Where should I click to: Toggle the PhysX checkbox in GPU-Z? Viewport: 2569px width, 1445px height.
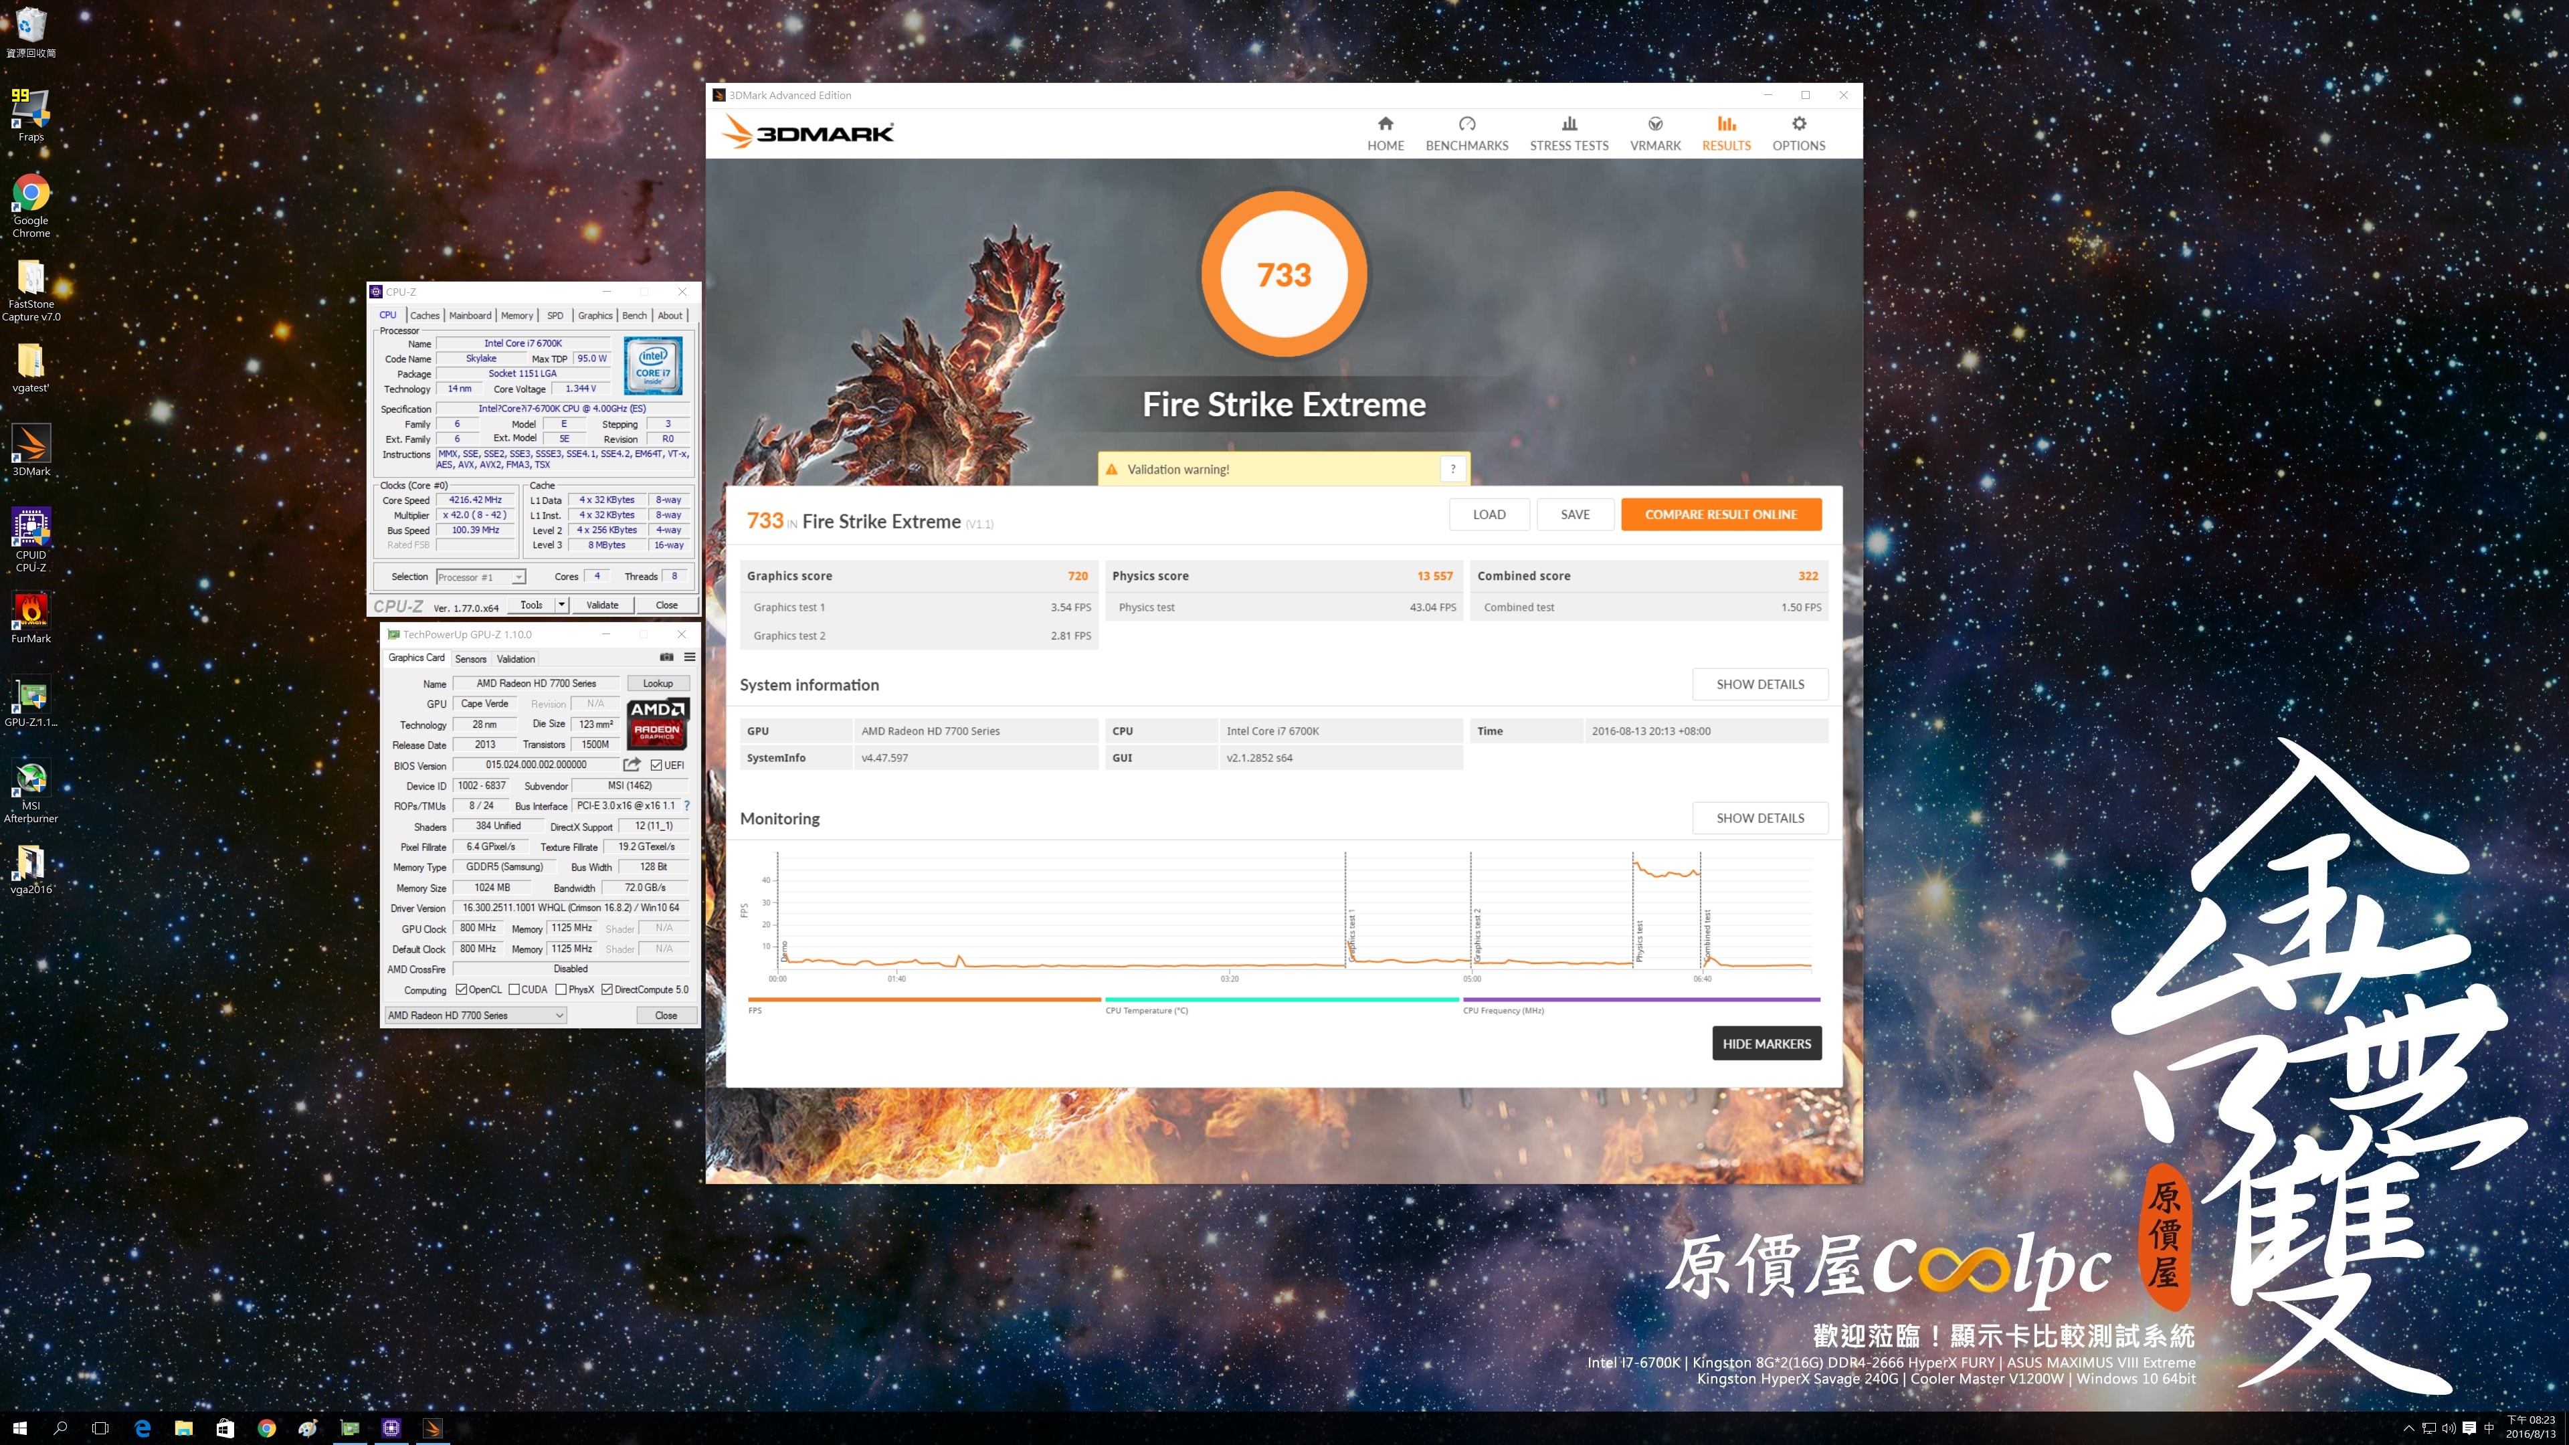point(561,989)
